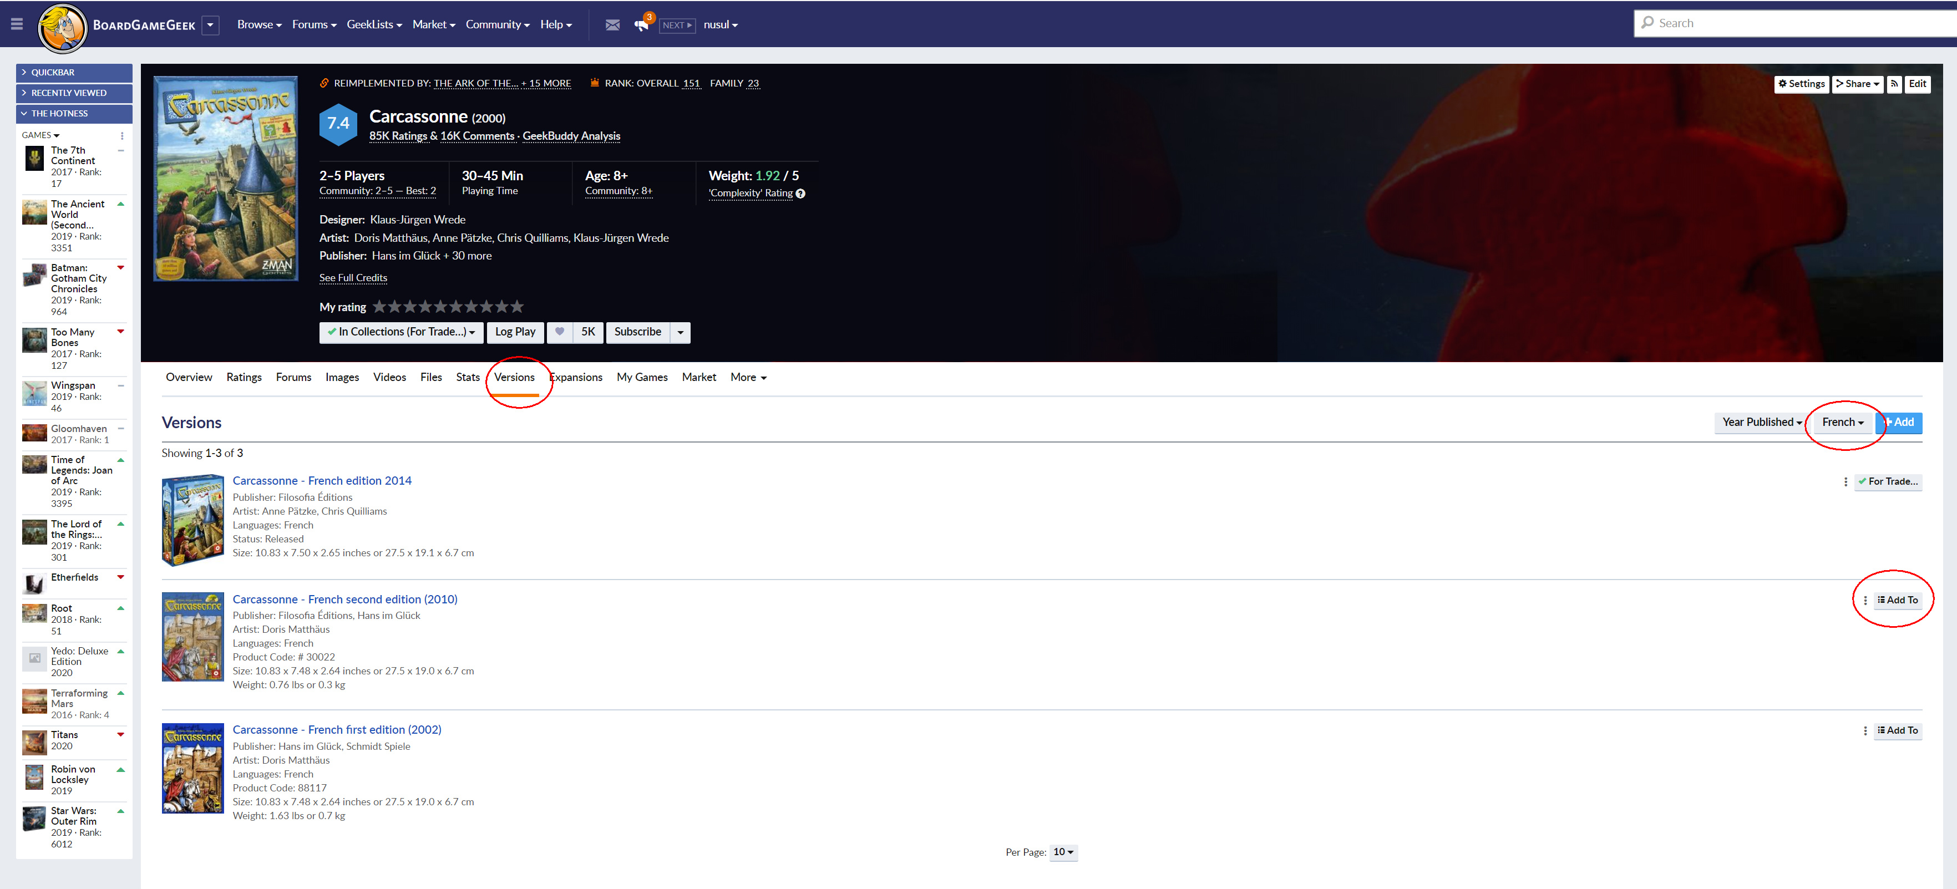Open the mail envelope icon
1957x889 pixels.
pyautogui.click(x=612, y=25)
